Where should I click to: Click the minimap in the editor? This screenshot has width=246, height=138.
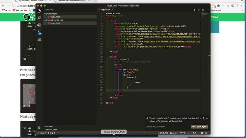click(x=205, y=15)
